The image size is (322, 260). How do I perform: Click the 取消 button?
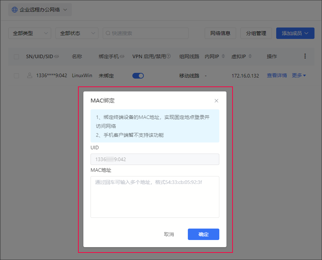pos(169,234)
